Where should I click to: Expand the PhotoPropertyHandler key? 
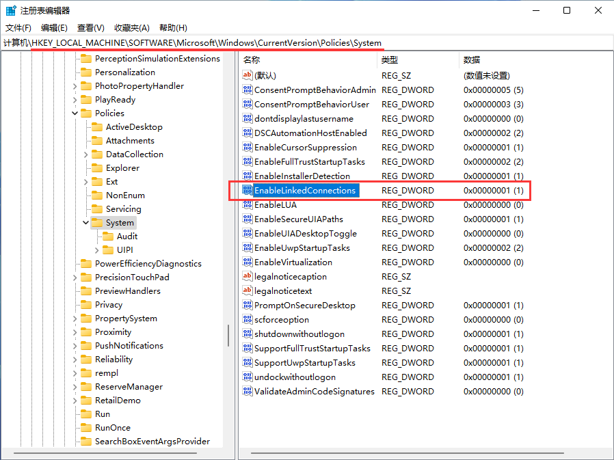(x=75, y=86)
